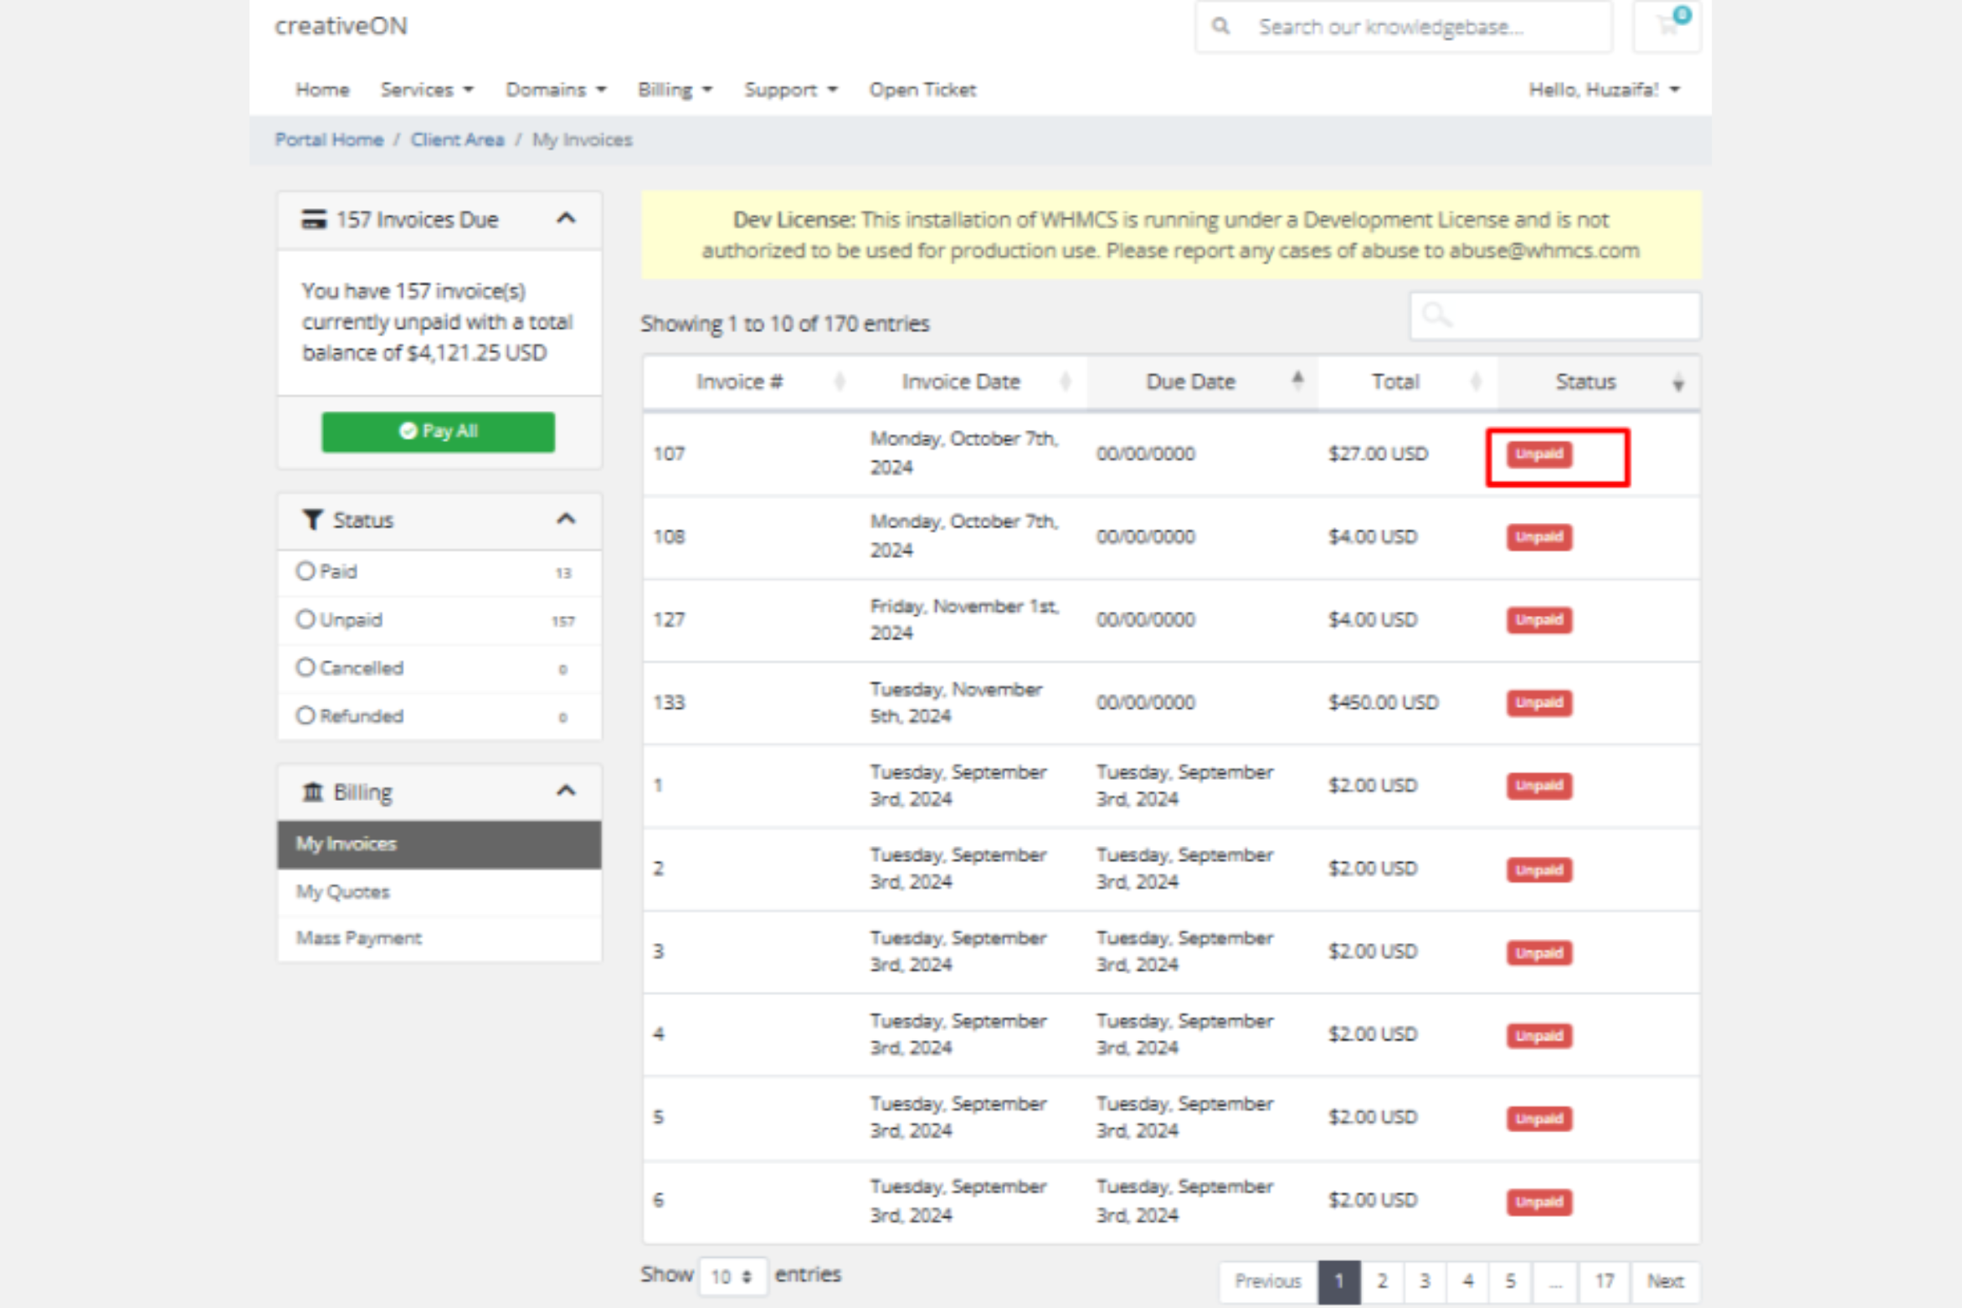Go to page 2 of invoices

click(x=1382, y=1281)
